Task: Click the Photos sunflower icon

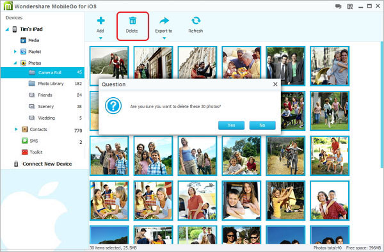Action: (x=23, y=63)
